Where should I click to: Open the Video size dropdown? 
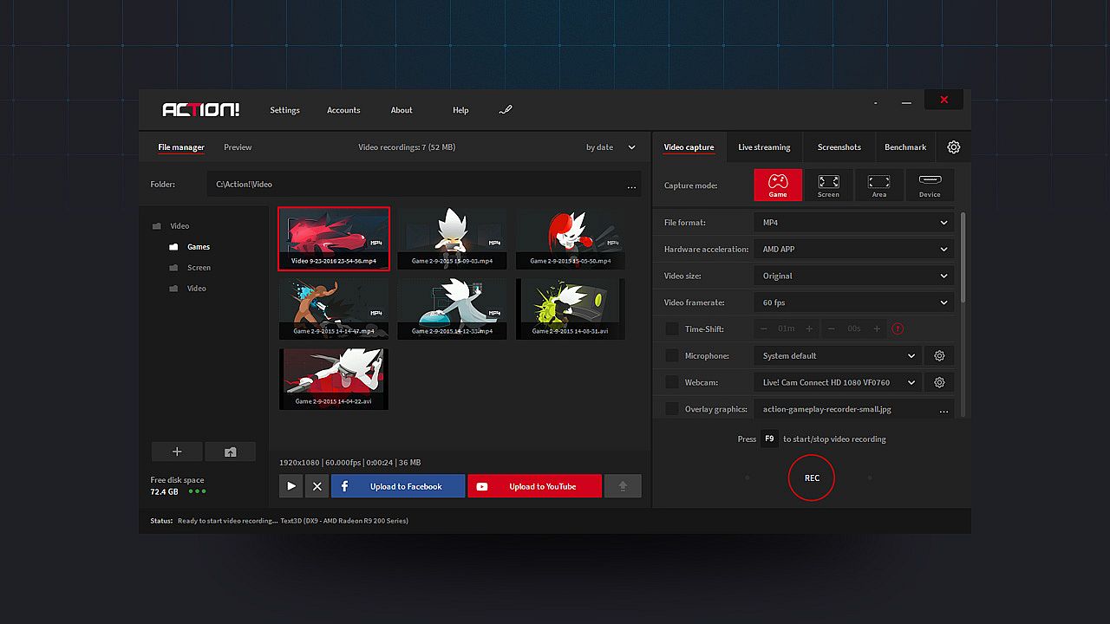pyautogui.click(x=854, y=276)
